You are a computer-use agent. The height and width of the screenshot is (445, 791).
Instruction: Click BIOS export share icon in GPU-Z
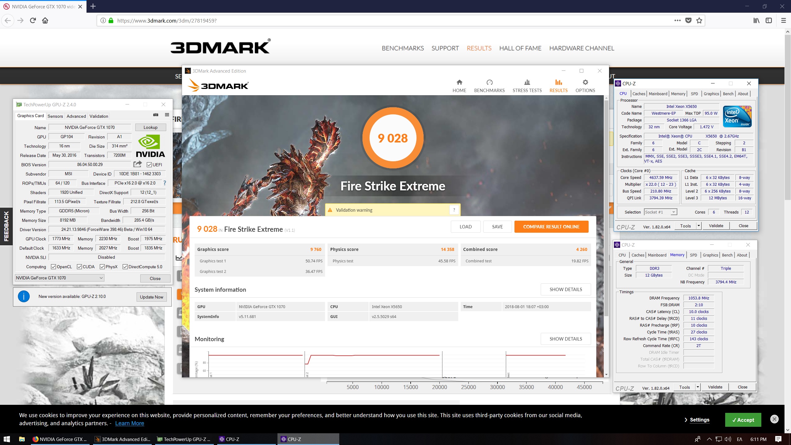pyautogui.click(x=137, y=164)
